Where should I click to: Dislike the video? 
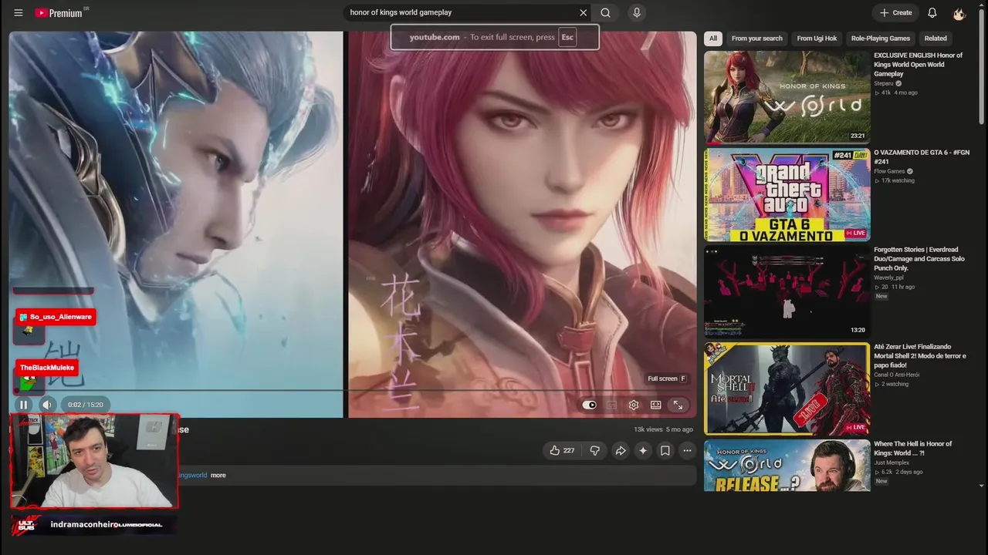595,450
